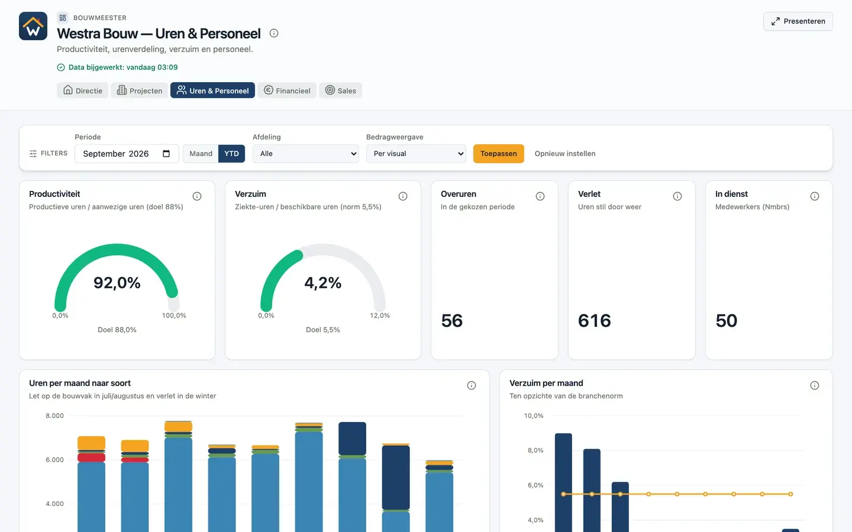Open the Financieel tab
Screen dimensions: 852x532
pyautogui.click(x=287, y=90)
